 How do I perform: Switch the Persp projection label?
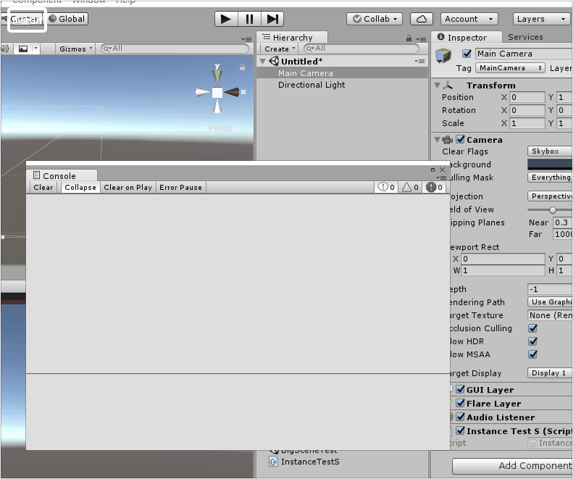coord(219,128)
